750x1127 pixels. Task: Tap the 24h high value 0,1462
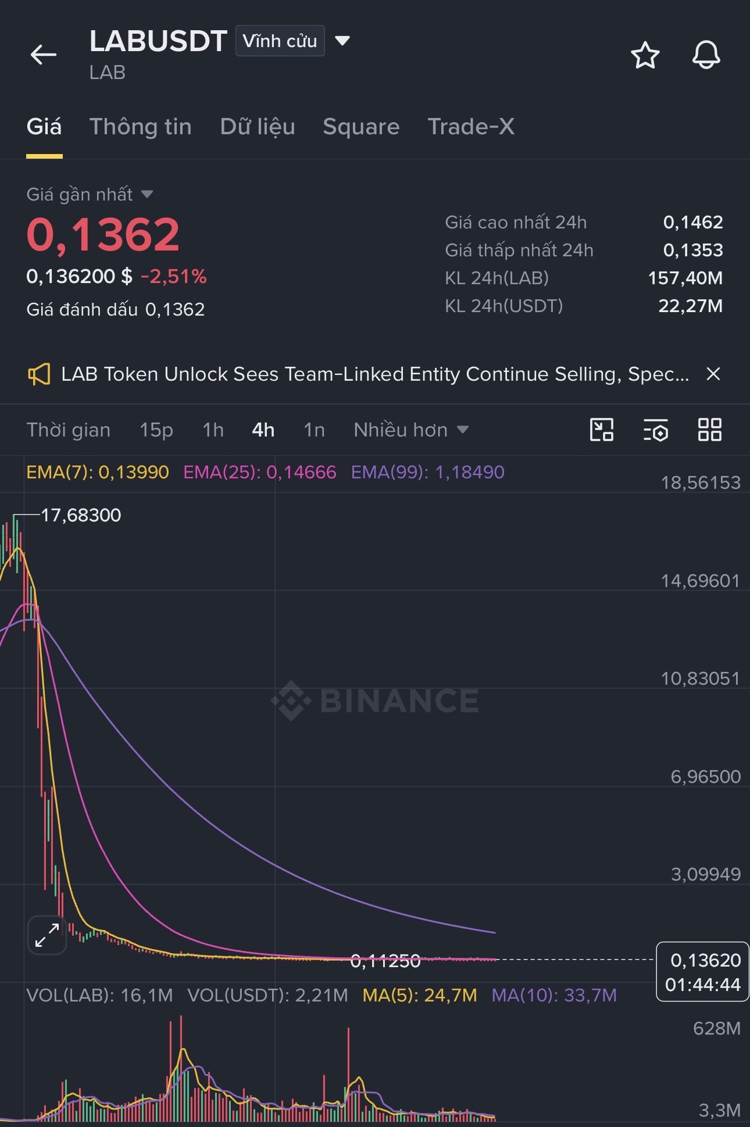[693, 222]
